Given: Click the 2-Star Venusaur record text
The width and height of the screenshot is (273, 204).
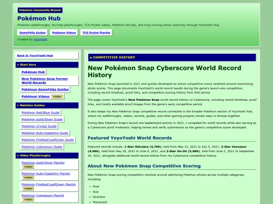Looking at the screenshot, I should [x=167, y=149].
